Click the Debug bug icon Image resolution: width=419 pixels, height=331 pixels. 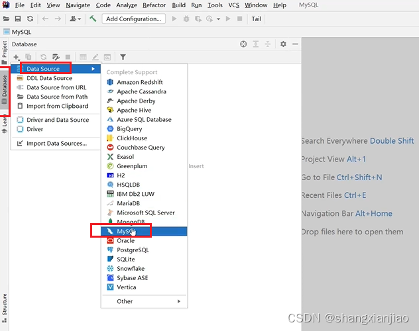pyautogui.click(x=186, y=19)
